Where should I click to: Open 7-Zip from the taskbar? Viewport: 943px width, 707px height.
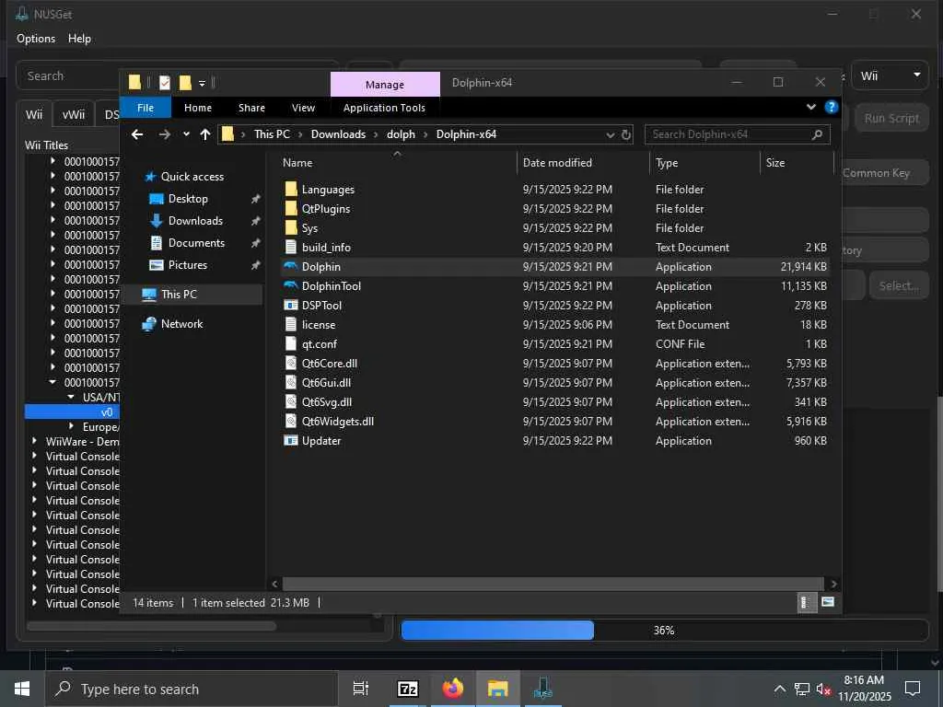coord(408,689)
